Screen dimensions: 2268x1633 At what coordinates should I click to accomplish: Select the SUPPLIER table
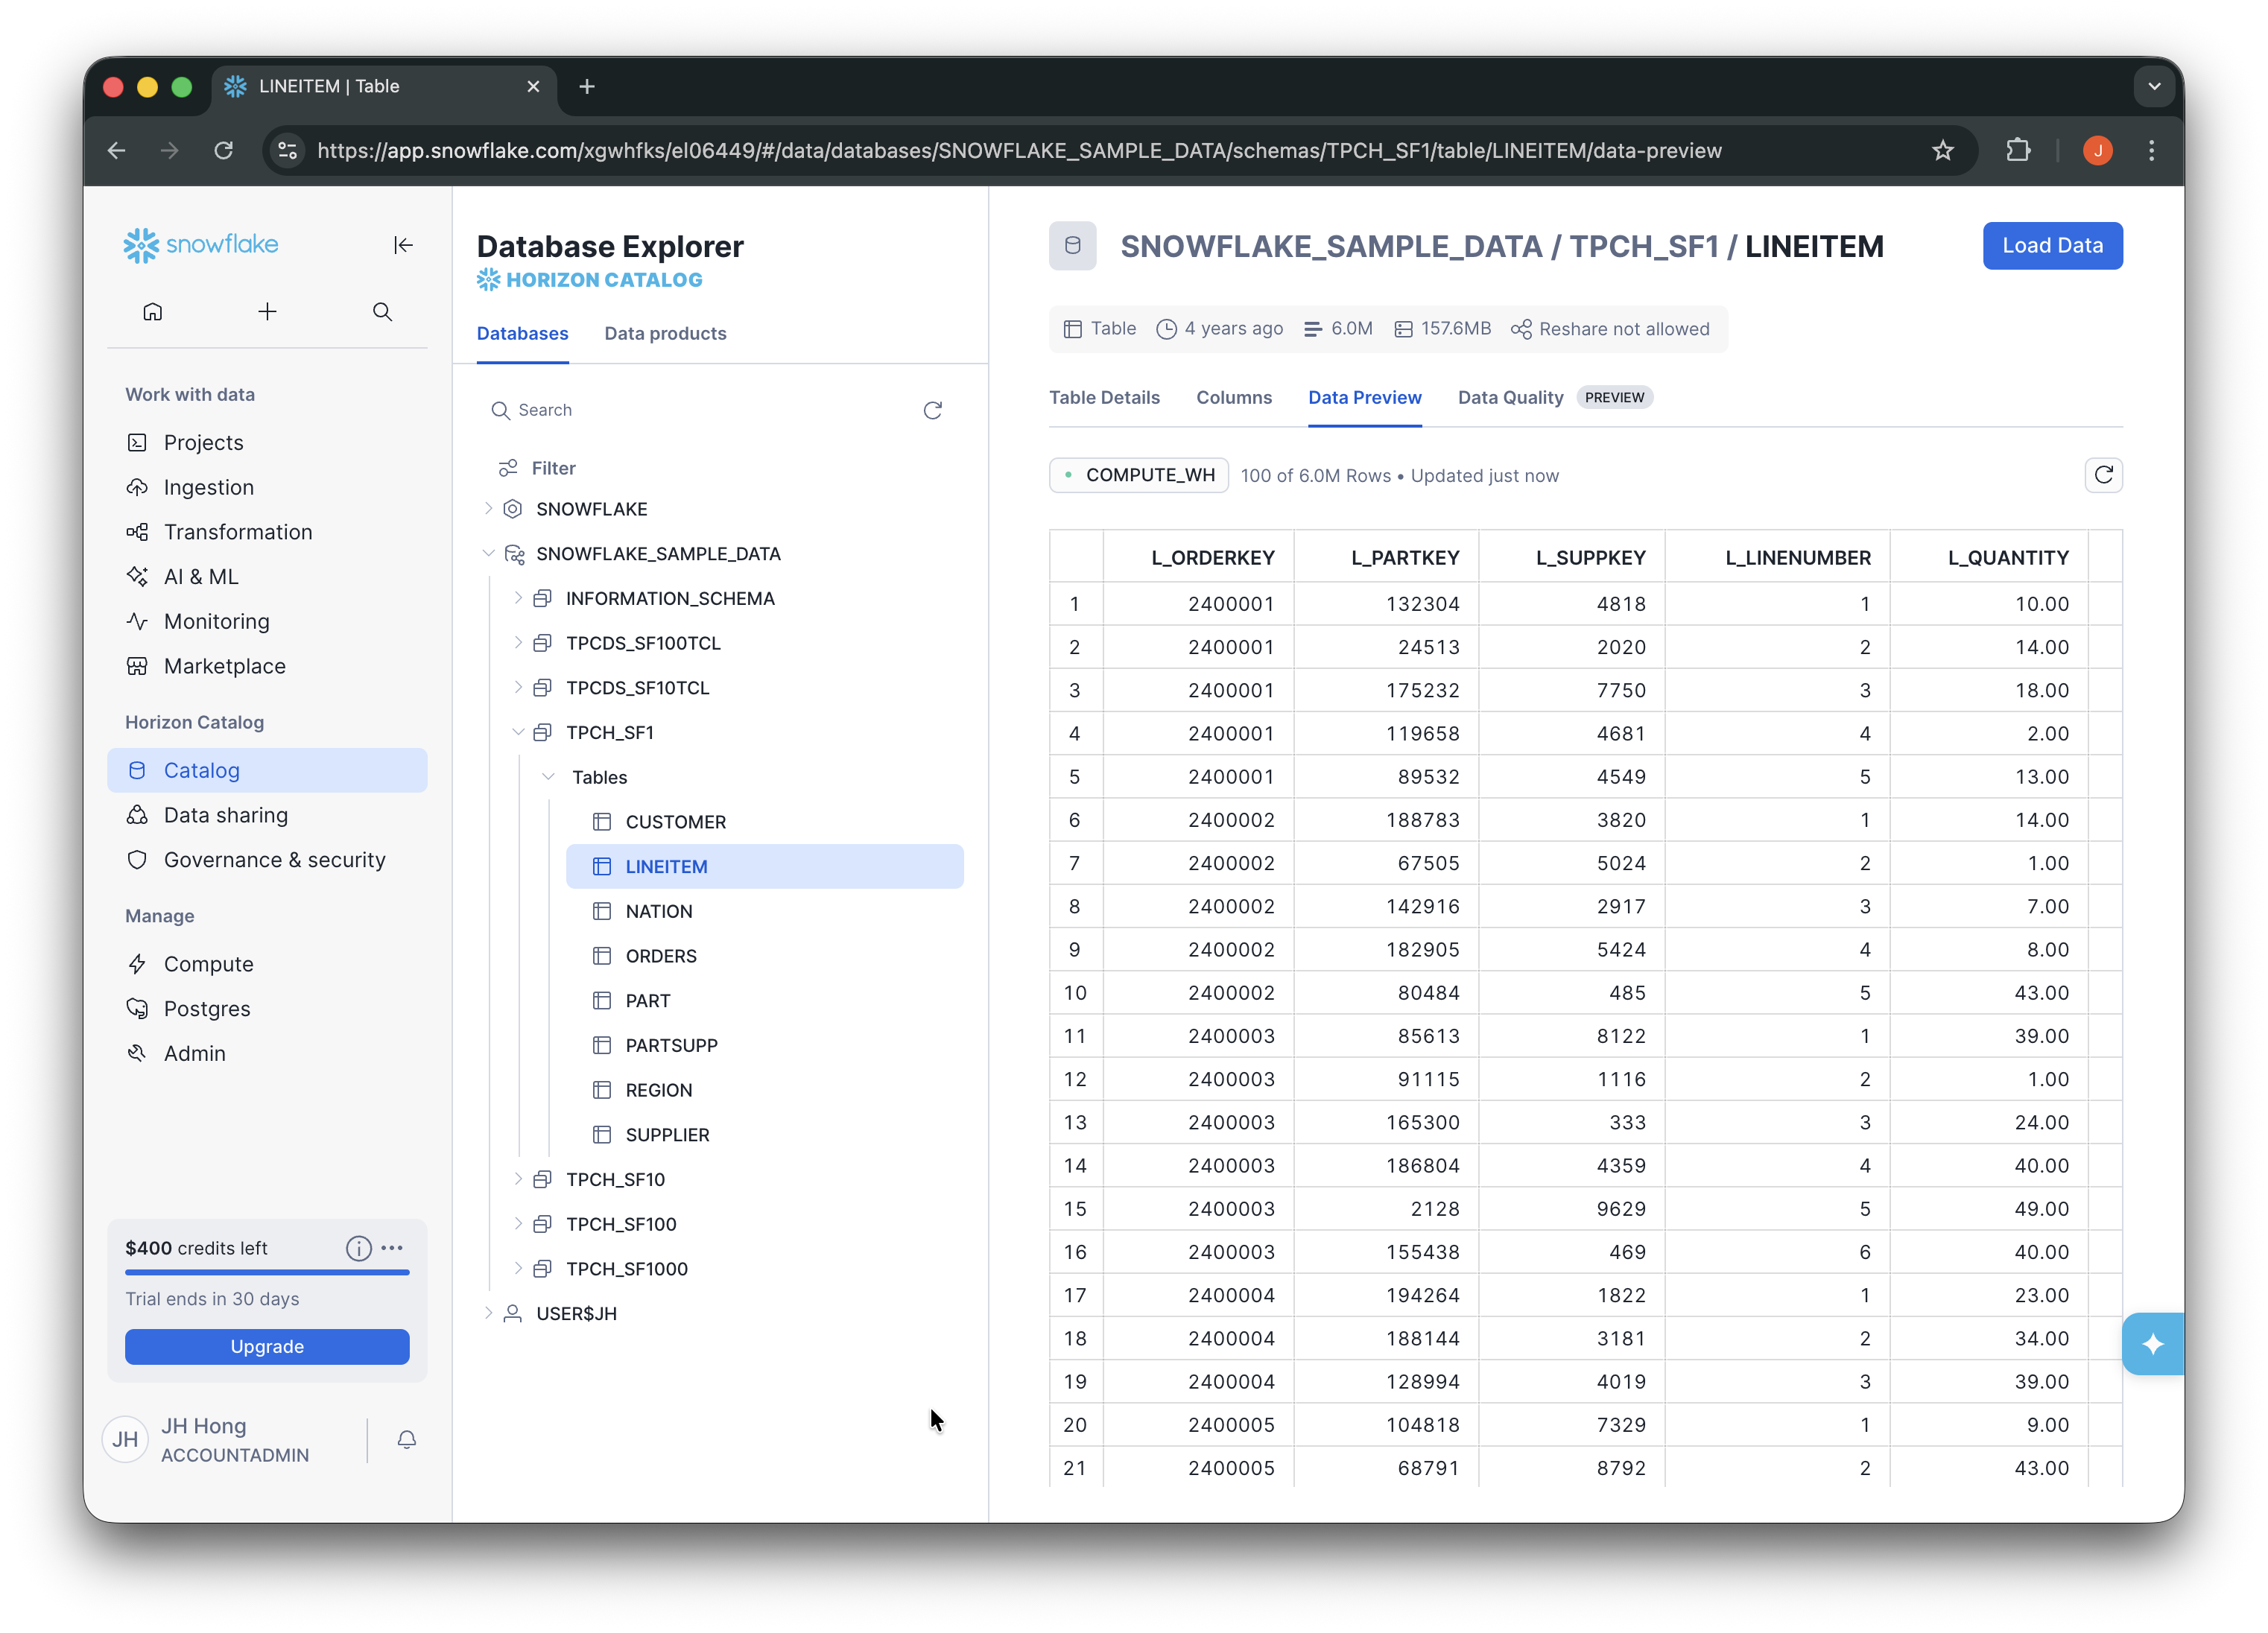(x=765, y=1135)
